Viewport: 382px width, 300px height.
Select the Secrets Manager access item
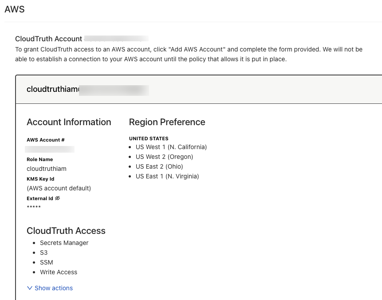tap(64, 243)
